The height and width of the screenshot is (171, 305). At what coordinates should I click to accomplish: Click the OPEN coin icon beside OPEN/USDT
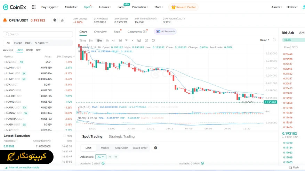pos(5,20)
